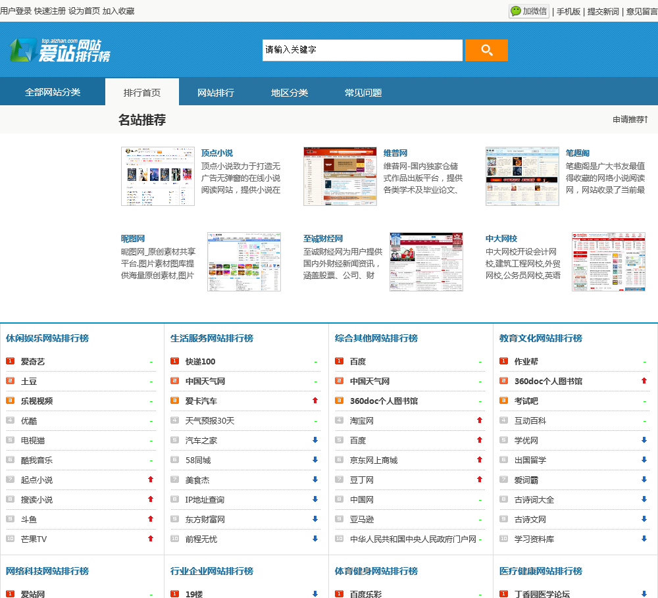Screen dimensions: 658x598
Task: Click the red up arrow beside 斗鱼
Action: 151,519
